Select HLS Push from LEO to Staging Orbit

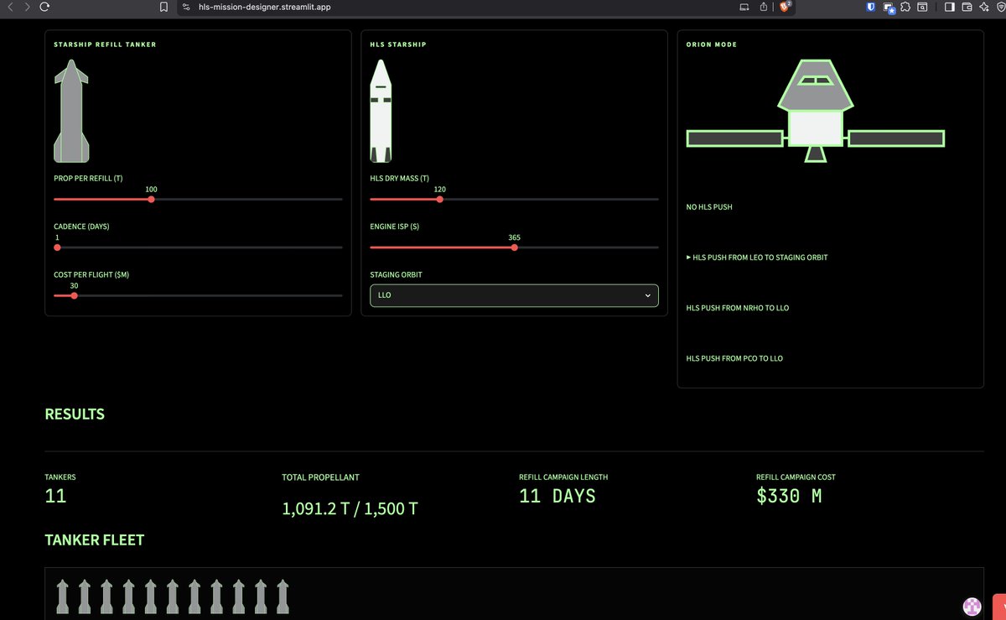point(757,258)
